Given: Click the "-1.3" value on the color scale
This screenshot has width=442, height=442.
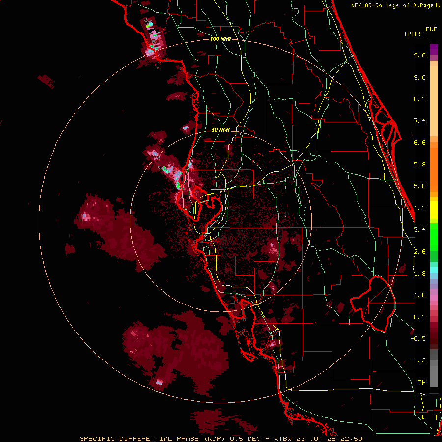Looking at the screenshot, I should coord(418,360).
